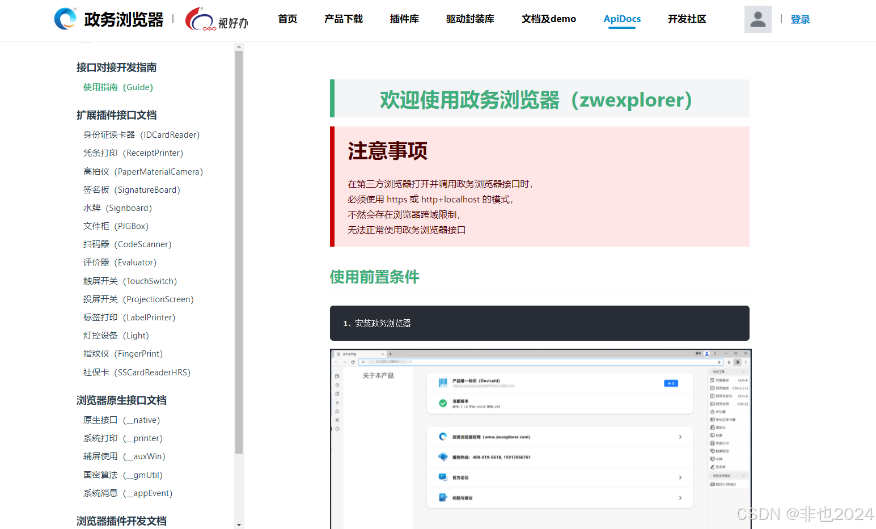The width and height of the screenshot is (876, 529).
Task: Open 触屏开关 (TouchSwitch) doc
Action: [x=130, y=281]
